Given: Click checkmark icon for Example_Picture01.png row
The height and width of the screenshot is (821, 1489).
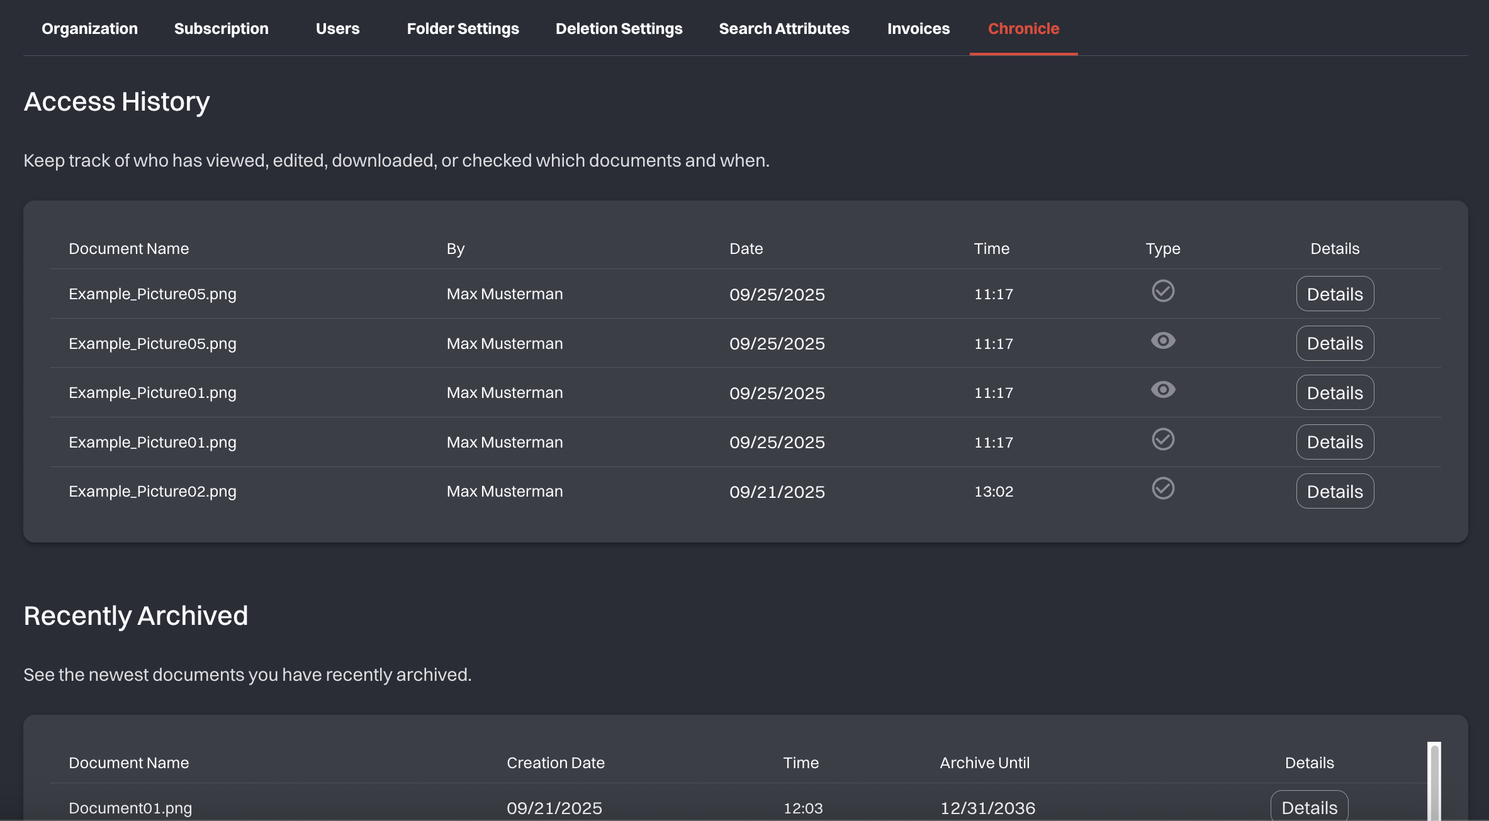Looking at the screenshot, I should [1162, 439].
